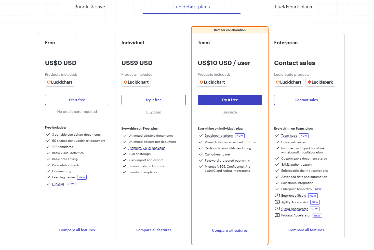Compare all features in the Free column
The width and height of the screenshot is (374, 250).
point(77,230)
